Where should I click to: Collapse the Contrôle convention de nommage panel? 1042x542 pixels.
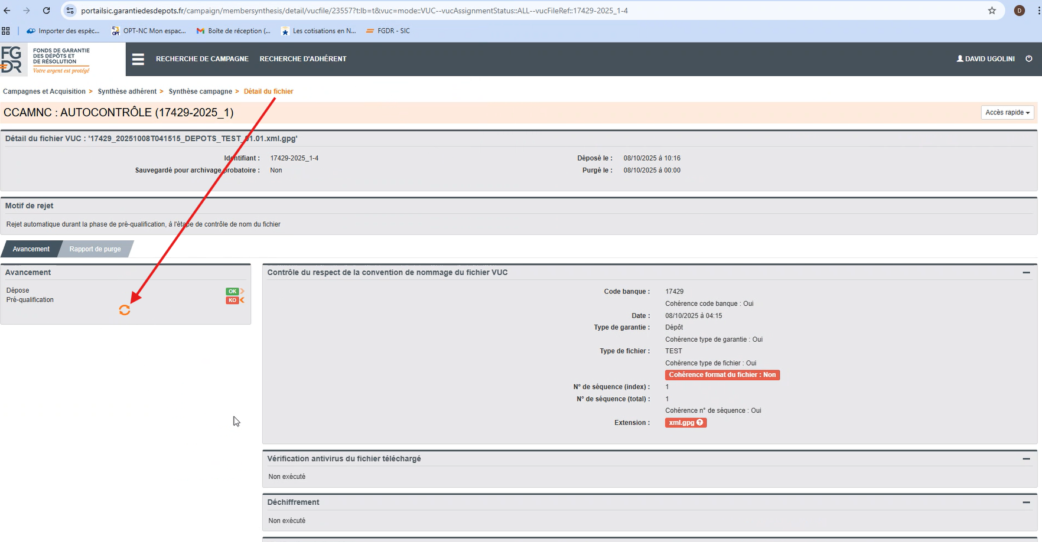tap(1026, 273)
